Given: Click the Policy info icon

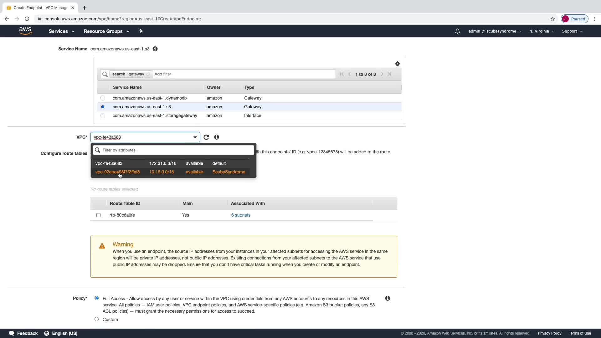Looking at the screenshot, I should [388, 298].
